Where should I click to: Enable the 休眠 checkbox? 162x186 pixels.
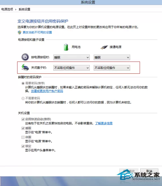pos(23,137)
